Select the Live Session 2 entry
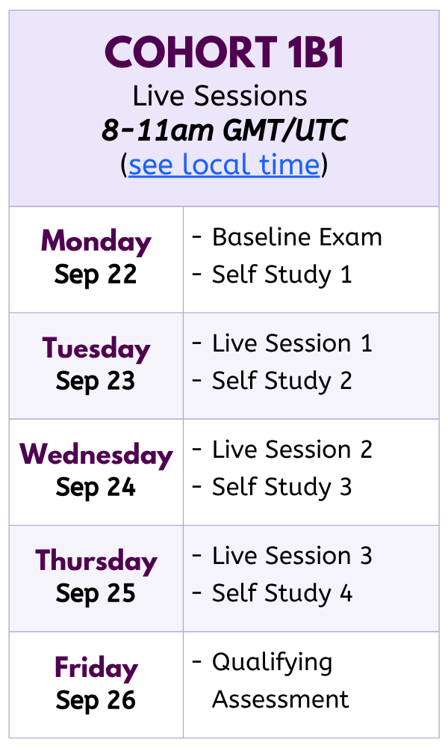This screenshot has width=448, height=748. [292, 450]
